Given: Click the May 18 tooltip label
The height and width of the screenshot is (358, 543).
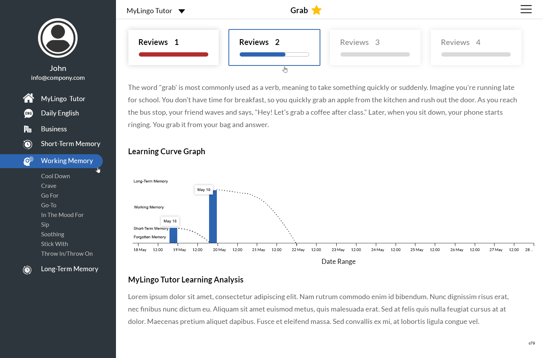Looking at the screenshot, I should click(170, 221).
